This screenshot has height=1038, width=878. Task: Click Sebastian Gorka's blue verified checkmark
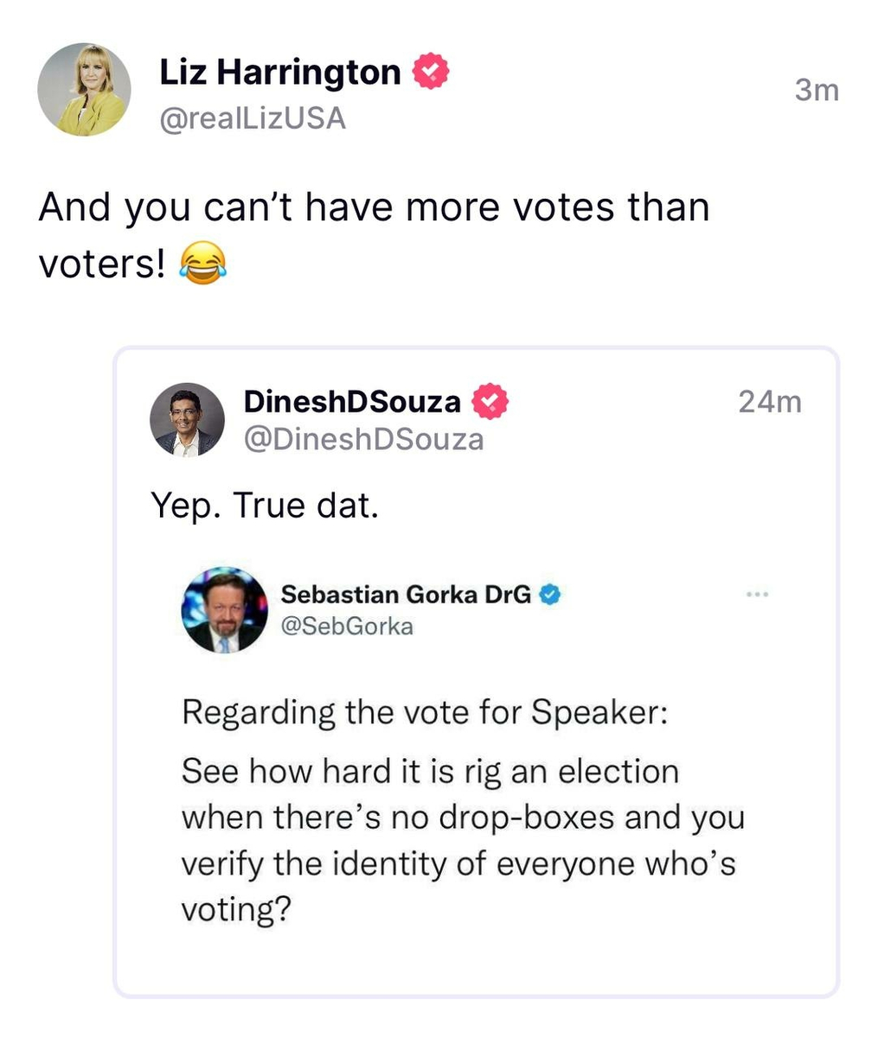[550, 595]
